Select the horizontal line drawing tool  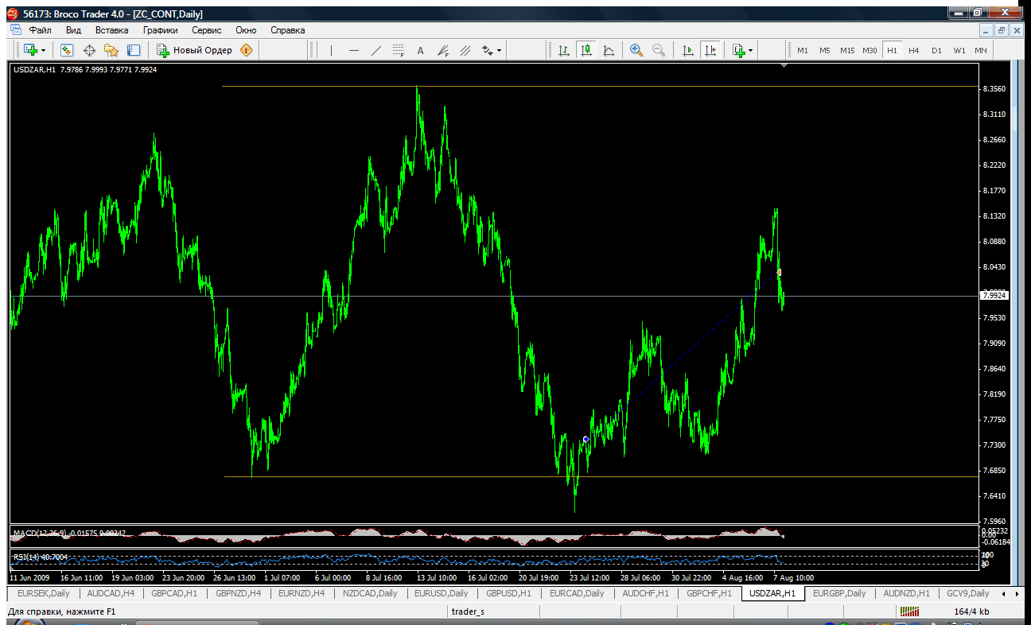(354, 50)
